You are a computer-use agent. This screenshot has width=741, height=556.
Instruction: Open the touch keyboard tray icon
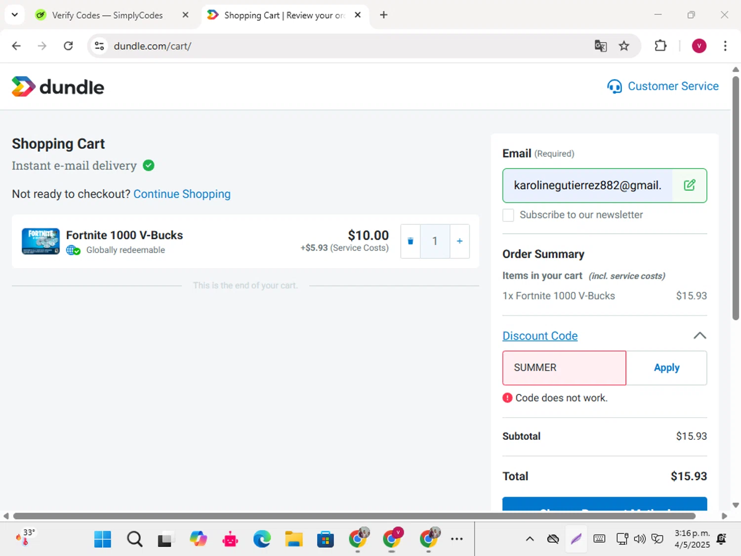point(599,539)
